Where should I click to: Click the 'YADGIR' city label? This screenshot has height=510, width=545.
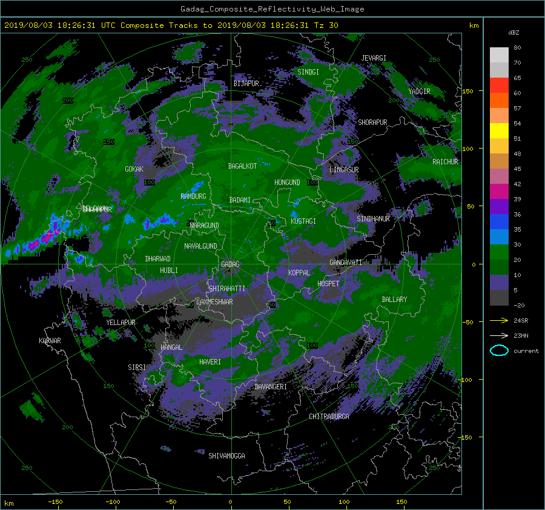[x=419, y=92]
